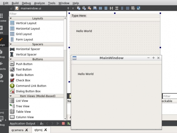Switch to the qcamera output tab
The image size is (177, 133).
(17, 130)
